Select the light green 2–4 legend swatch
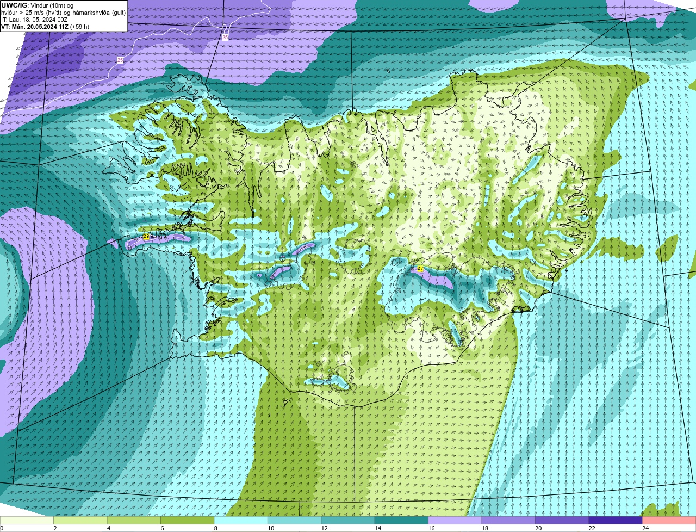696x532 pixels. (80, 520)
